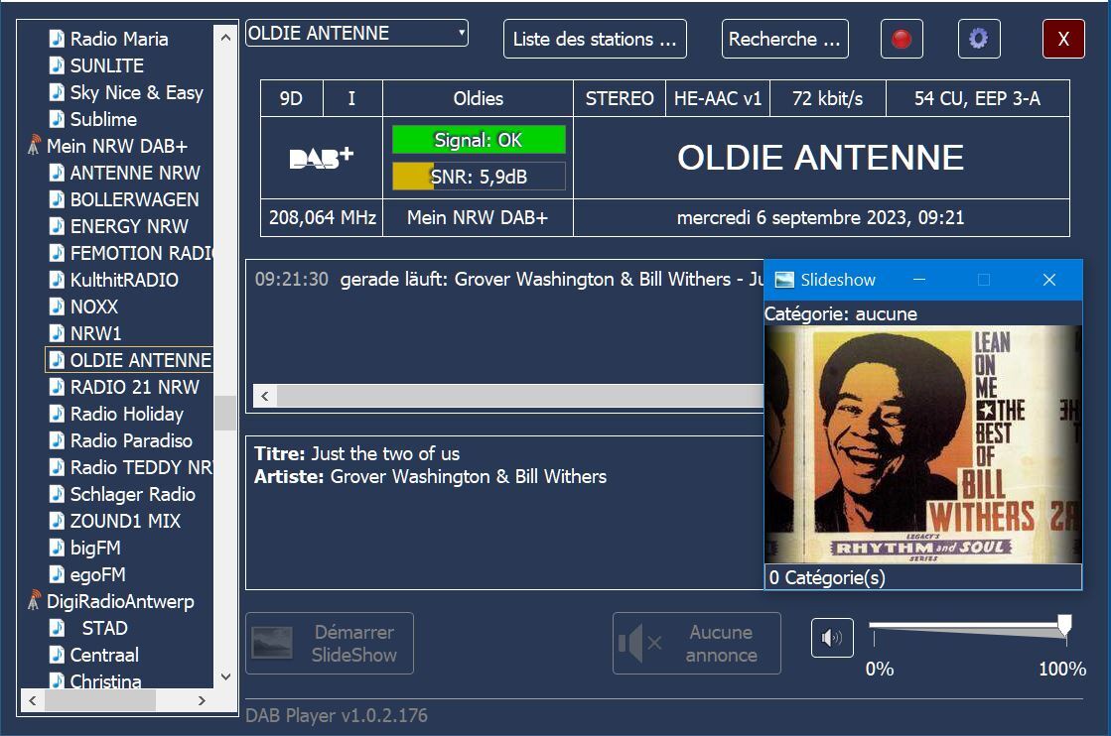Select the STAD station
Image resolution: width=1111 pixels, height=736 pixels.
pos(105,628)
